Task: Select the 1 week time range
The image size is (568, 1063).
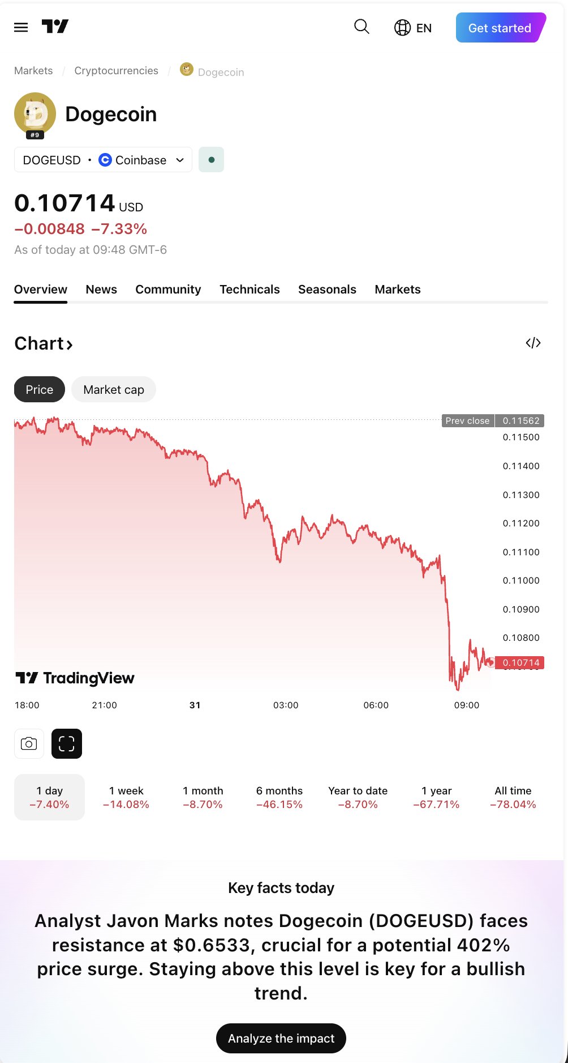Action: [126, 797]
